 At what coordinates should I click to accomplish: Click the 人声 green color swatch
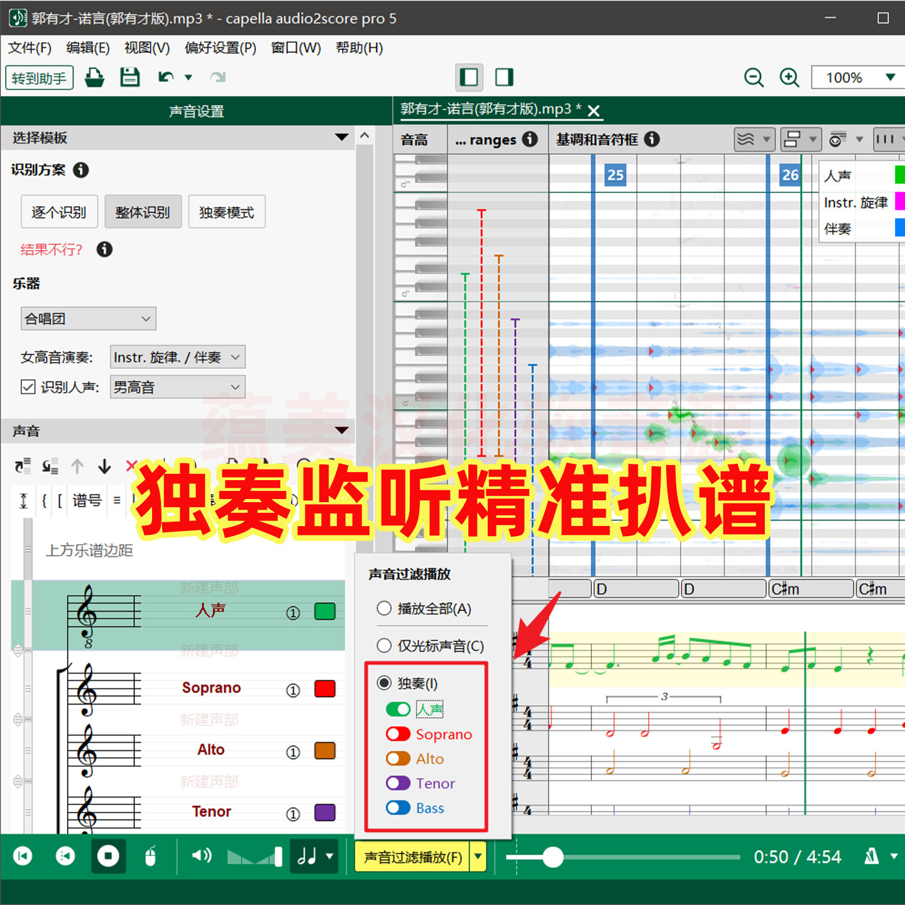(x=325, y=612)
